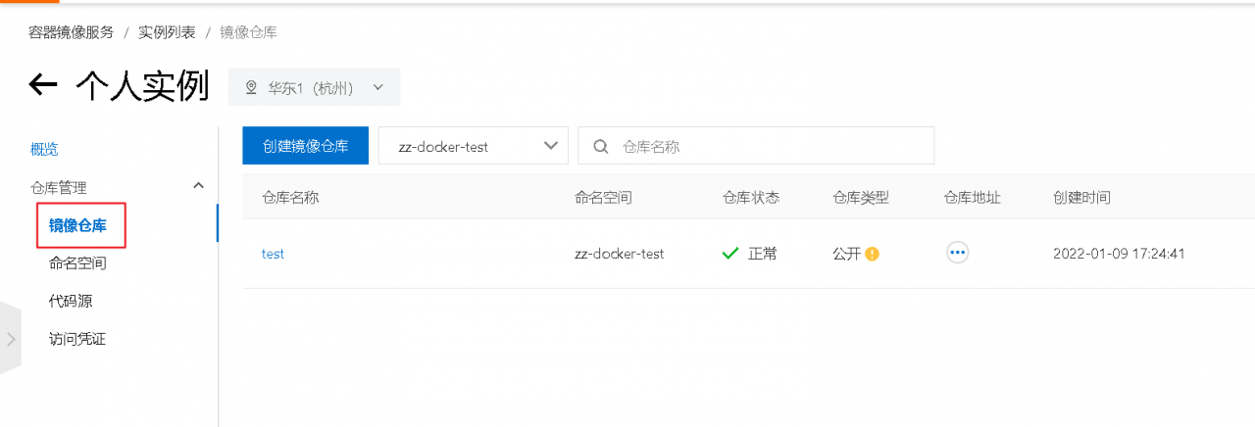1255x427 pixels.
Task: Open the test repository link
Action: (273, 254)
